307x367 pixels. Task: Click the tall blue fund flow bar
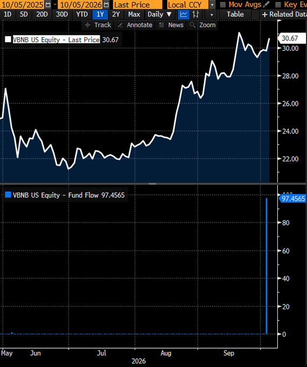point(267,266)
